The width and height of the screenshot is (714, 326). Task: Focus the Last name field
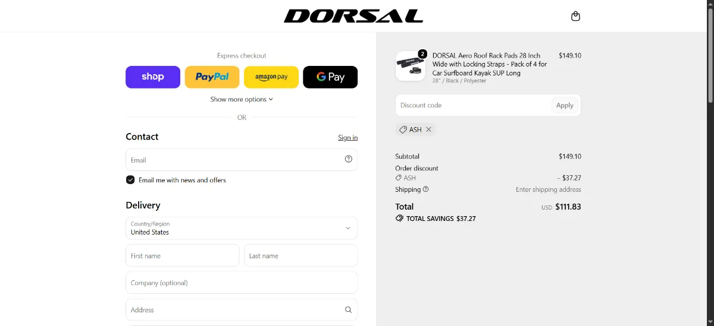300,255
